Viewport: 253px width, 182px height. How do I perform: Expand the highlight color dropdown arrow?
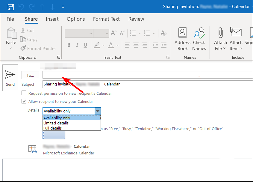[103, 45]
